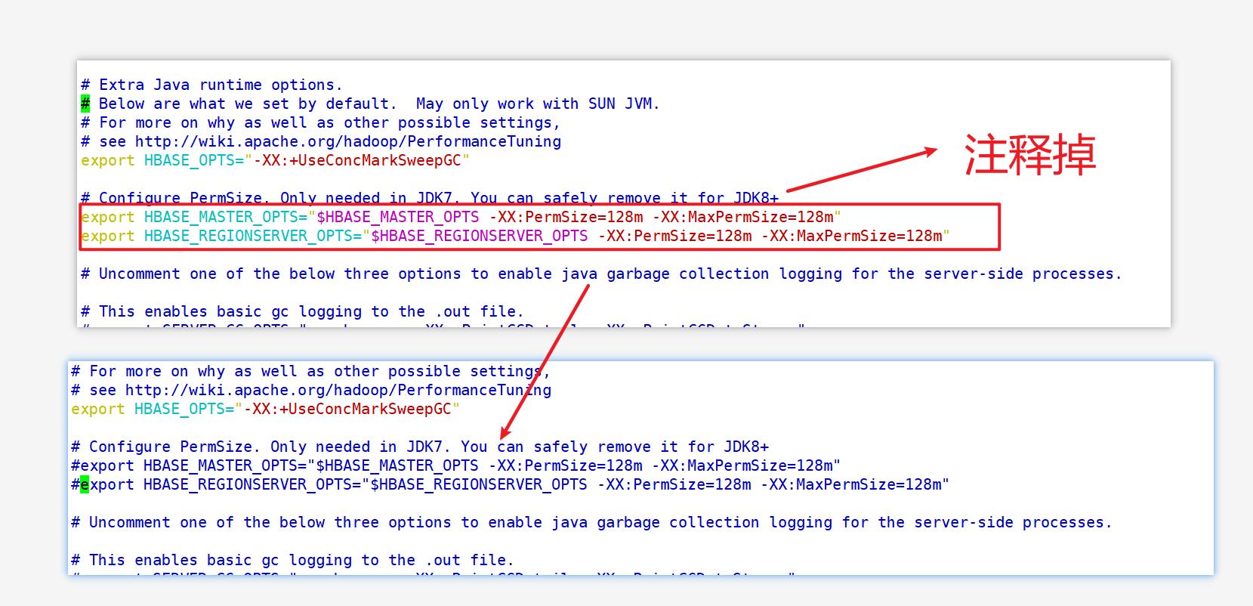
Task: Click "# Uncomment one of the below" line, upper snippet
Action: tap(601, 274)
